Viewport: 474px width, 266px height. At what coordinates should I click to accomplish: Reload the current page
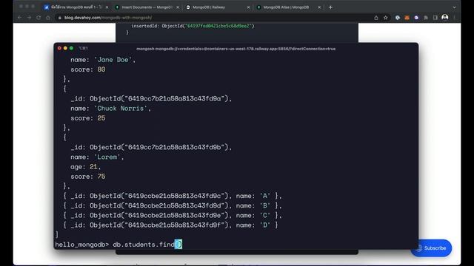39,18
